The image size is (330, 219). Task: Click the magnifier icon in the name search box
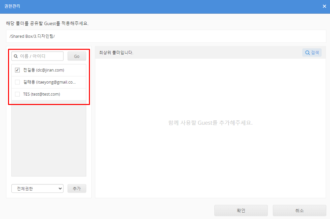[16, 56]
